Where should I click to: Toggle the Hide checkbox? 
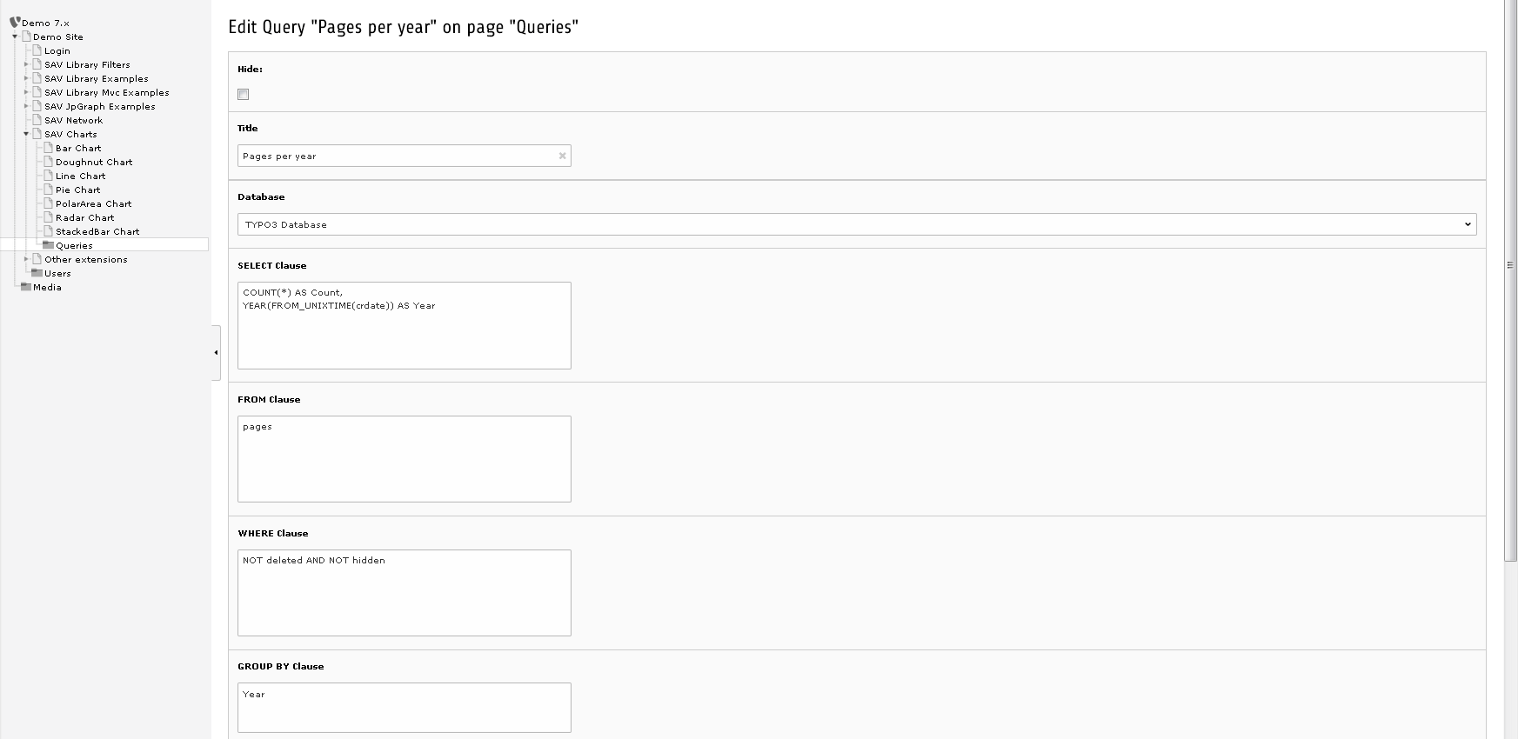(244, 94)
